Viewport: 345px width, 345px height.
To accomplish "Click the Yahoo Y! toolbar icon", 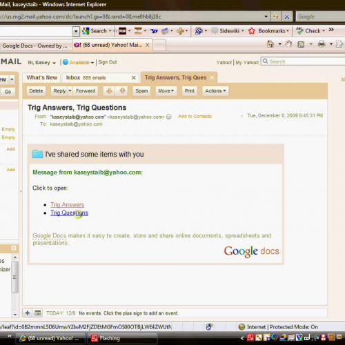I will tap(154, 31).
